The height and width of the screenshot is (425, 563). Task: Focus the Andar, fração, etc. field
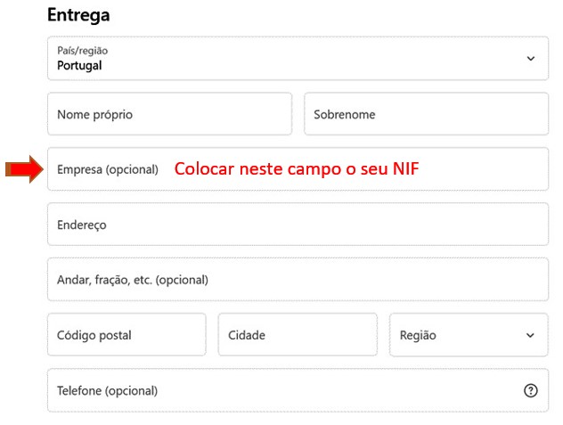298,280
